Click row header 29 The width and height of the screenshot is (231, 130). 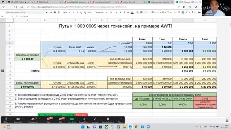10,87
